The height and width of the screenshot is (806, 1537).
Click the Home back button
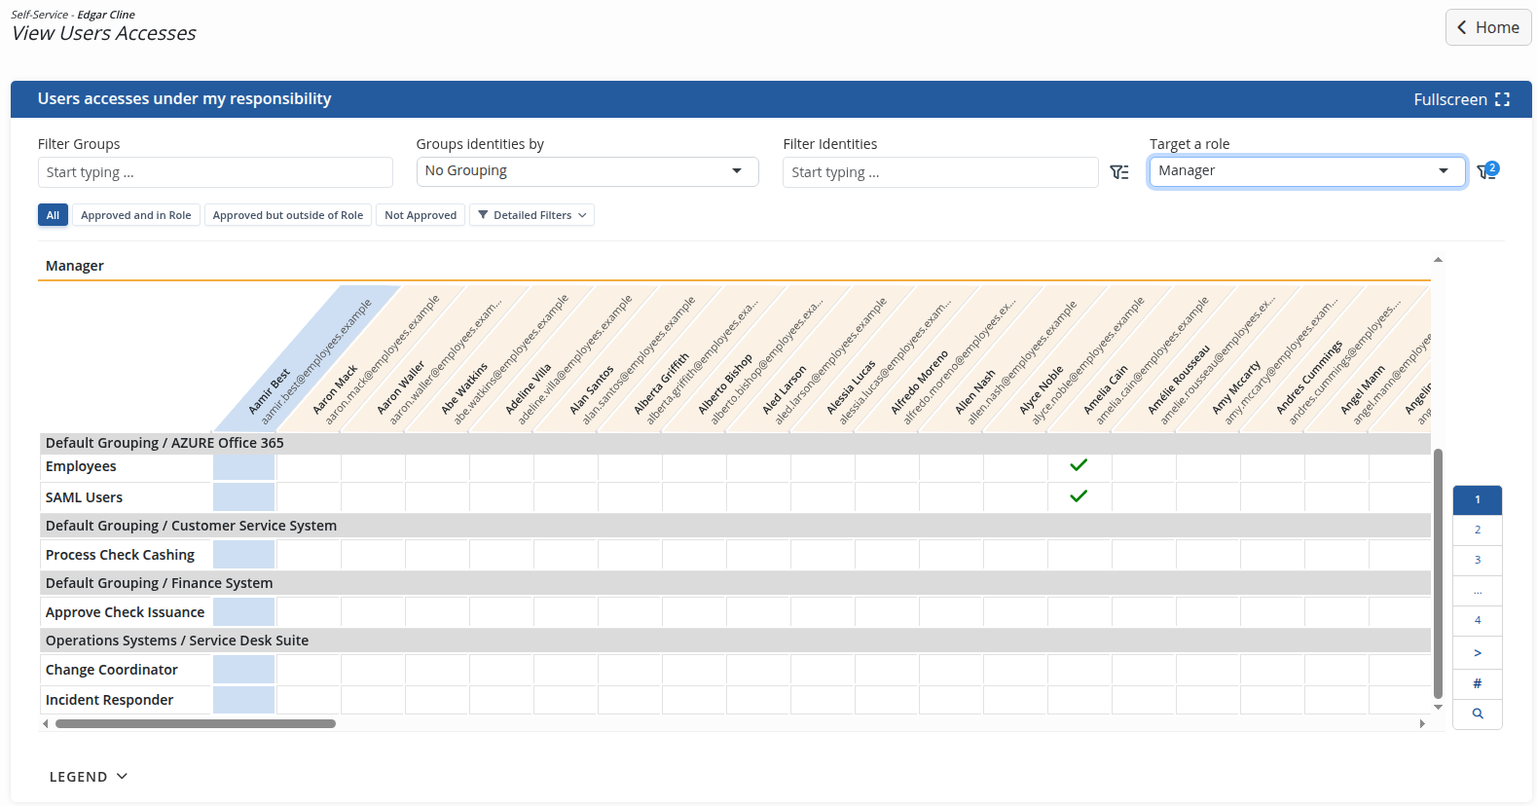[x=1487, y=27]
